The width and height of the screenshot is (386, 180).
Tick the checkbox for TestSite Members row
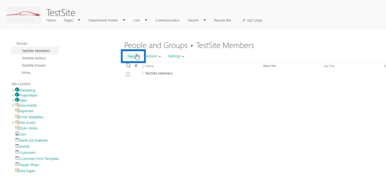point(128,74)
